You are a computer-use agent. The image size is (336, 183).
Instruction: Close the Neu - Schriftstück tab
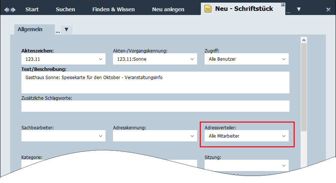coord(283,4)
